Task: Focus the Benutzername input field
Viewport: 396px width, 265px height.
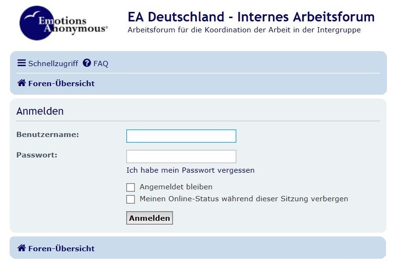Action: [x=181, y=136]
